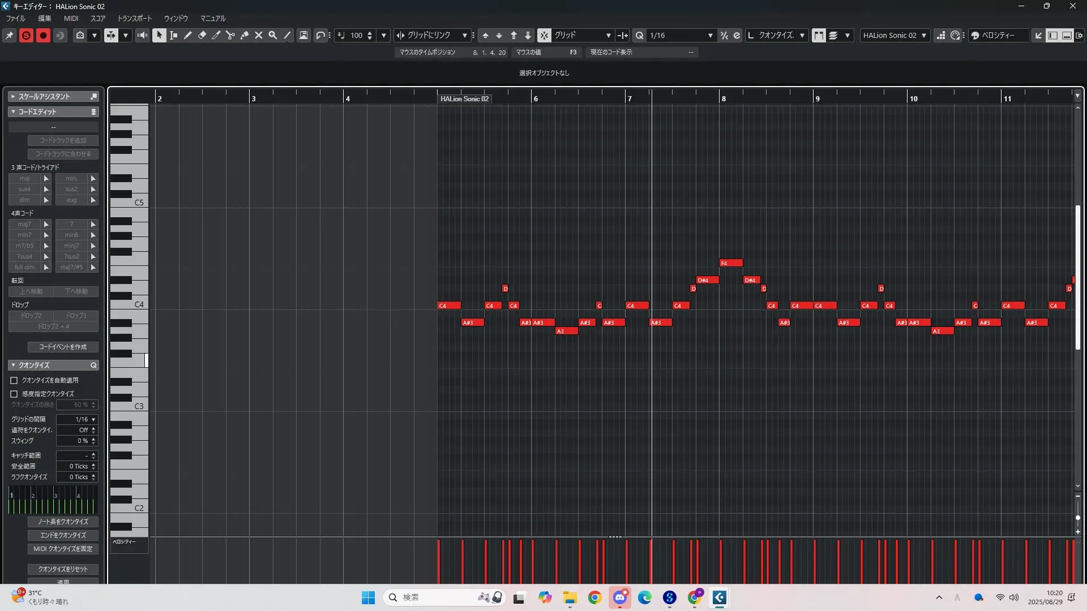Select the Zoom magnifier tool
The width and height of the screenshot is (1087, 611).
point(273,35)
